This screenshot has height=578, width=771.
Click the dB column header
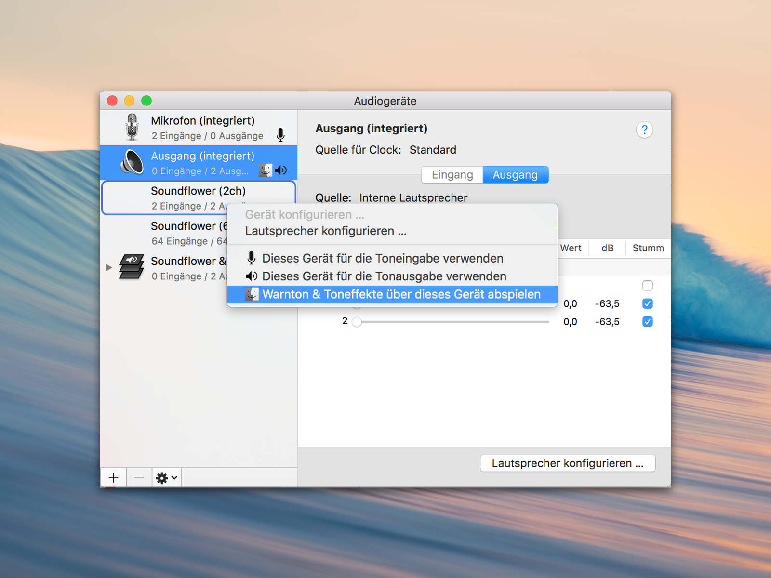pos(608,248)
